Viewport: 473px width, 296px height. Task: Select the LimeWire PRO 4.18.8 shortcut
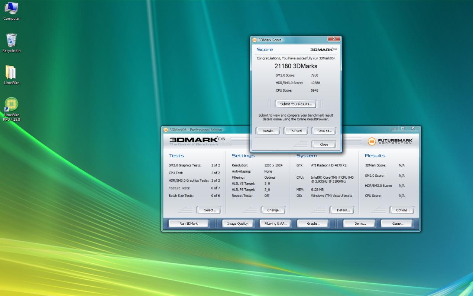point(11,109)
